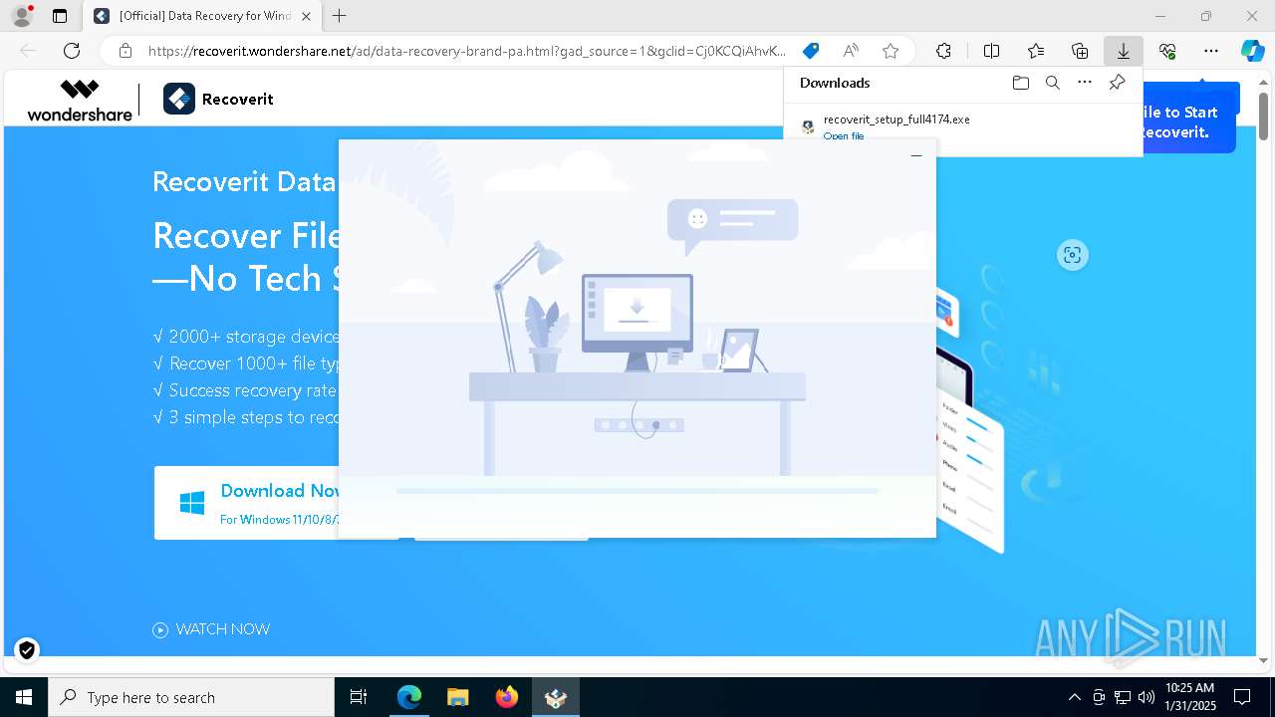Open the Edge profile avatar
This screenshot has height=717, width=1275.
coord(21,16)
